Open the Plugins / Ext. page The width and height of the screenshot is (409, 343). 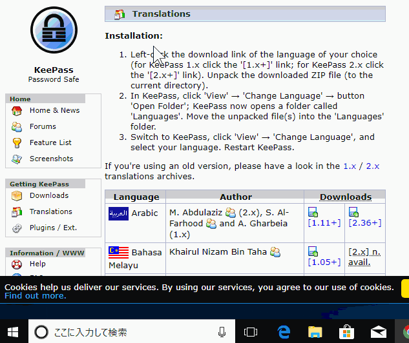[53, 228]
